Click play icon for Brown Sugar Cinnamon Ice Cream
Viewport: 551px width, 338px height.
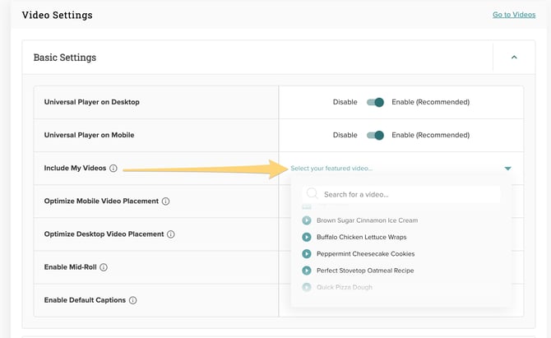click(x=307, y=220)
